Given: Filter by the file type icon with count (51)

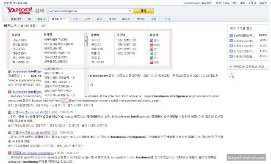Looking at the screenshot, I should coord(152,40).
